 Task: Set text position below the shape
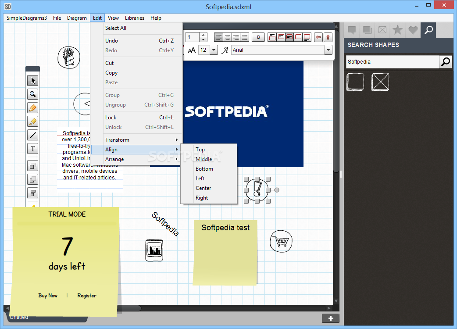[x=307, y=37]
